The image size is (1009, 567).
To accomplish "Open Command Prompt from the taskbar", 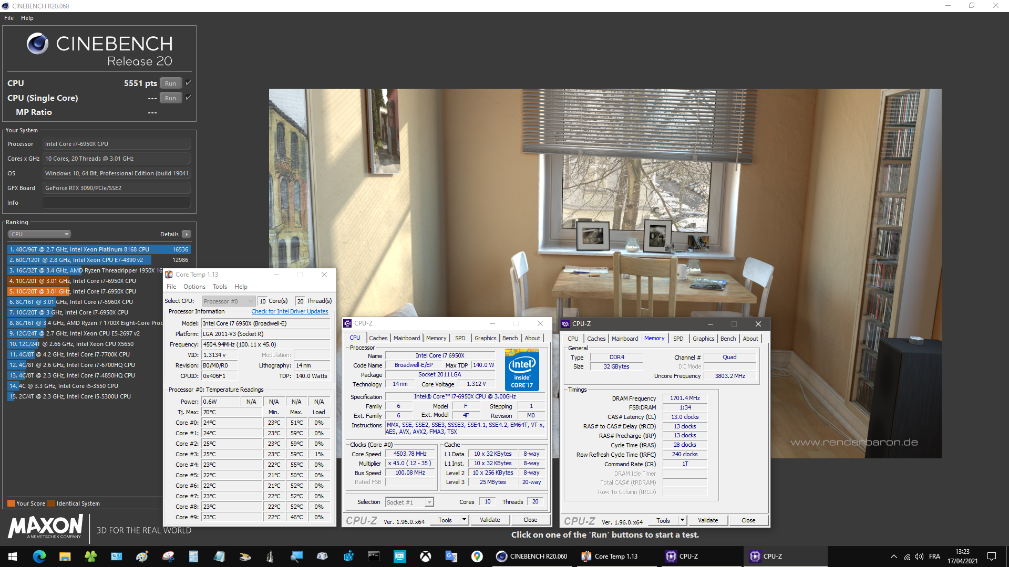I will point(374,556).
